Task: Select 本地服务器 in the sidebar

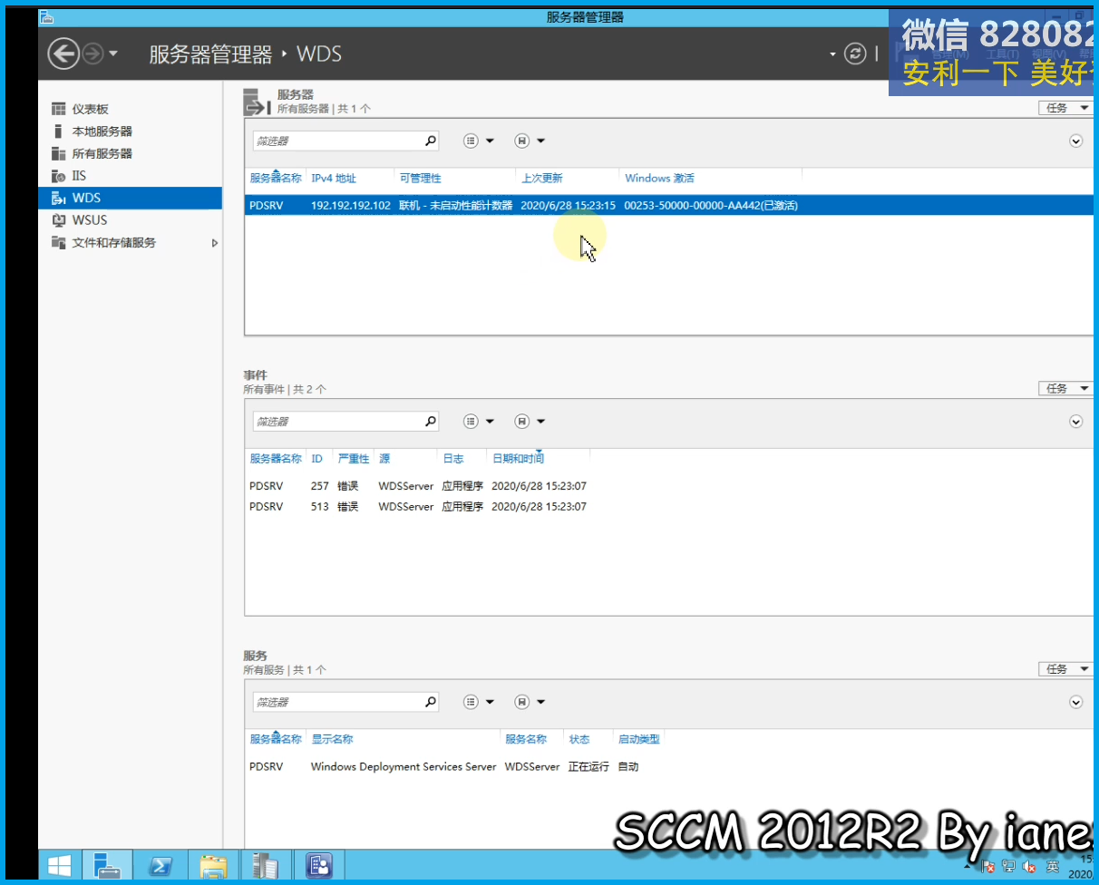Action: tap(102, 131)
